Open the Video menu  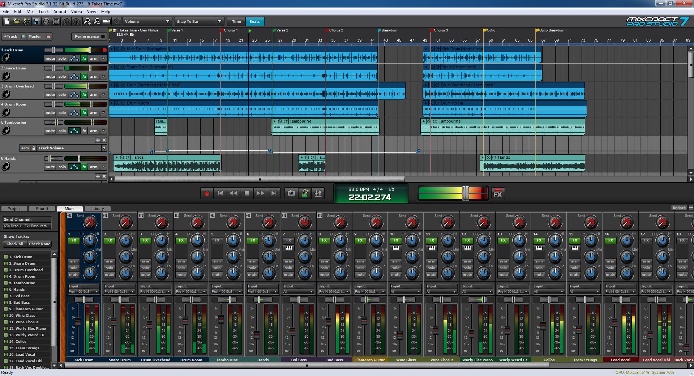[x=76, y=12]
